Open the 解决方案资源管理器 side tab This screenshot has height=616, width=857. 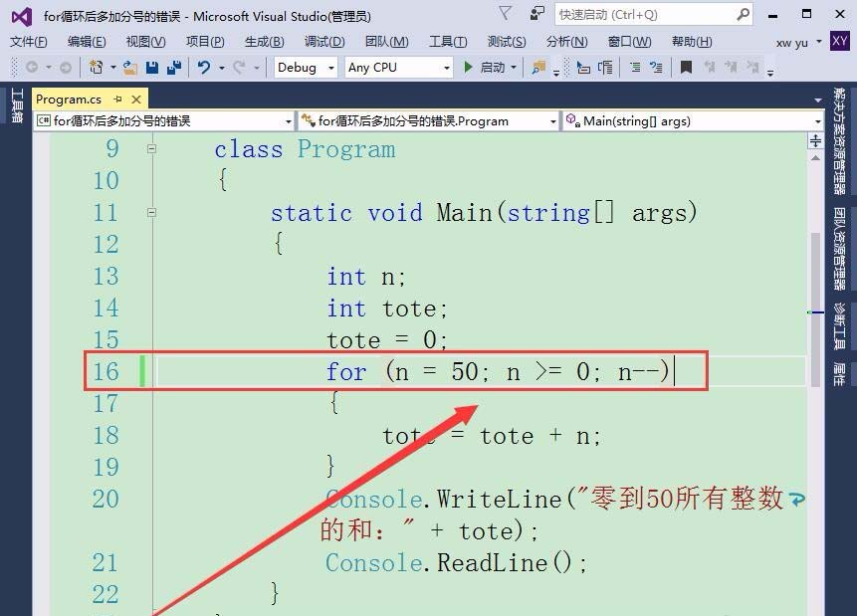(x=839, y=141)
